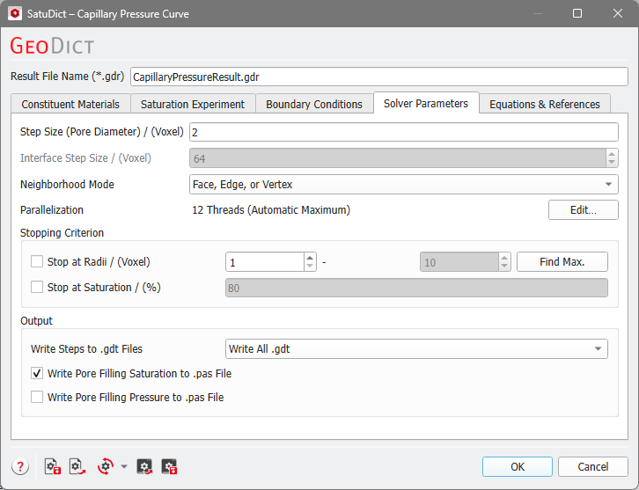Click the up arrow on the Interface Step Size stepper
639x490 pixels.
pyautogui.click(x=612, y=154)
